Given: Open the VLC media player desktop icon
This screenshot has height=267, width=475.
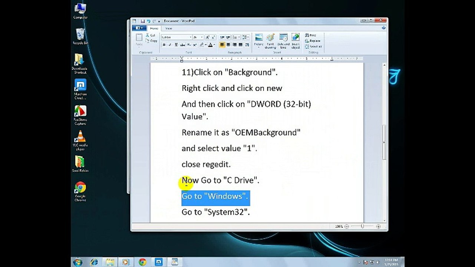Looking at the screenshot, I should click(80, 140).
